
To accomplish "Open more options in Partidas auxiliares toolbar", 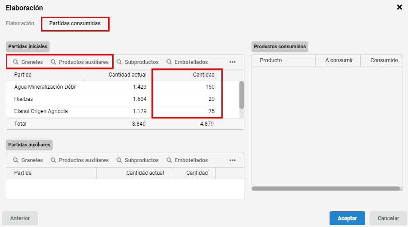I will click(233, 160).
